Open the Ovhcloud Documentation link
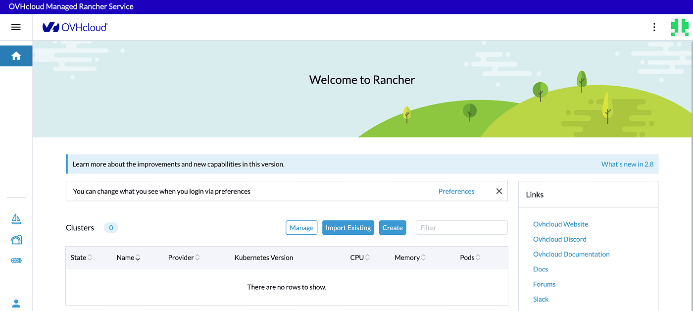This screenshot has width=693, height=311. tap(571, 254)
